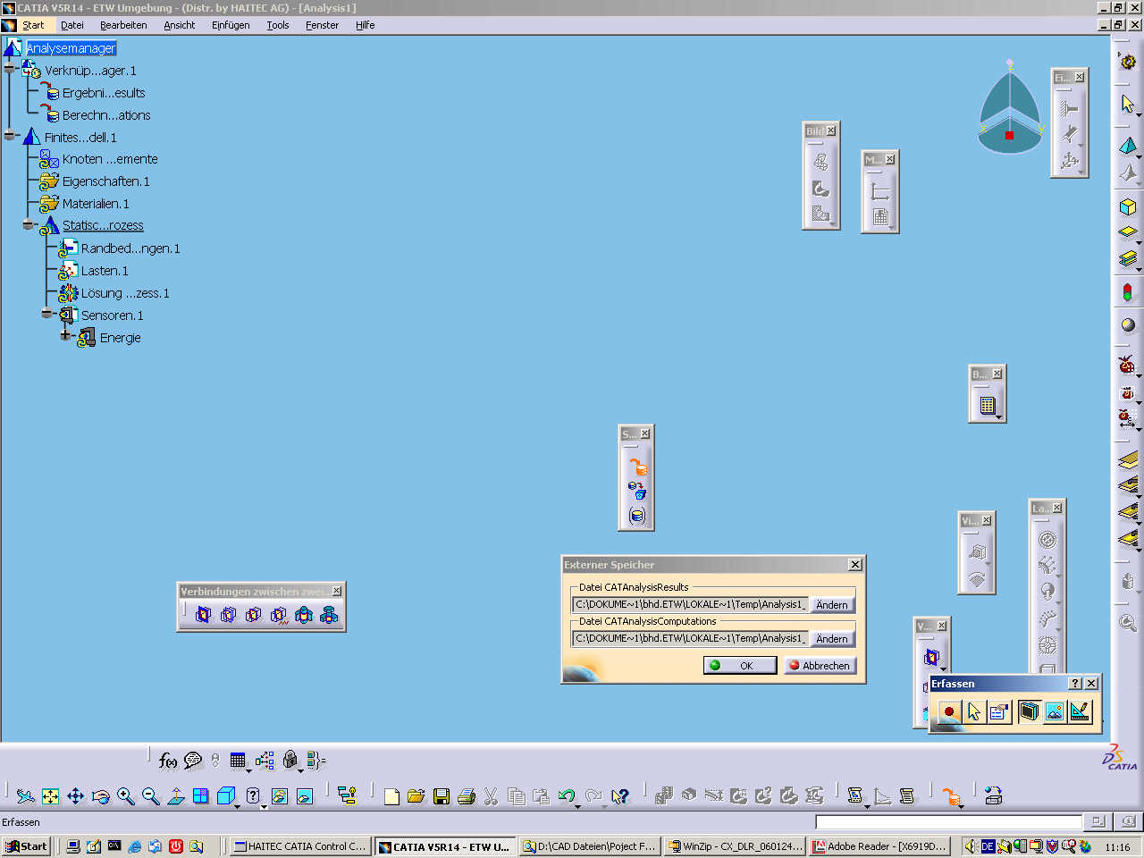Open the Tools menu
The width and height of the screenshot is (1144, 858).
pos(278,25)
